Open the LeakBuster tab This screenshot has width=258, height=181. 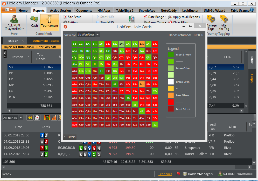pyautogui.click(x=190, y=11)
